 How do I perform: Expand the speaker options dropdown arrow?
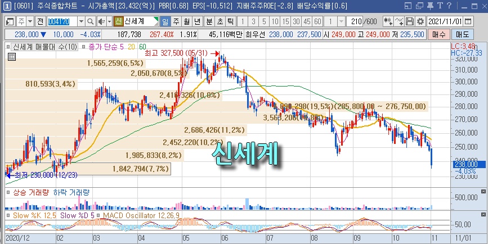110,21
